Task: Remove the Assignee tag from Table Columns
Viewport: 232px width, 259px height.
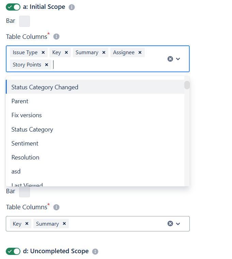Action: point(140,52)
